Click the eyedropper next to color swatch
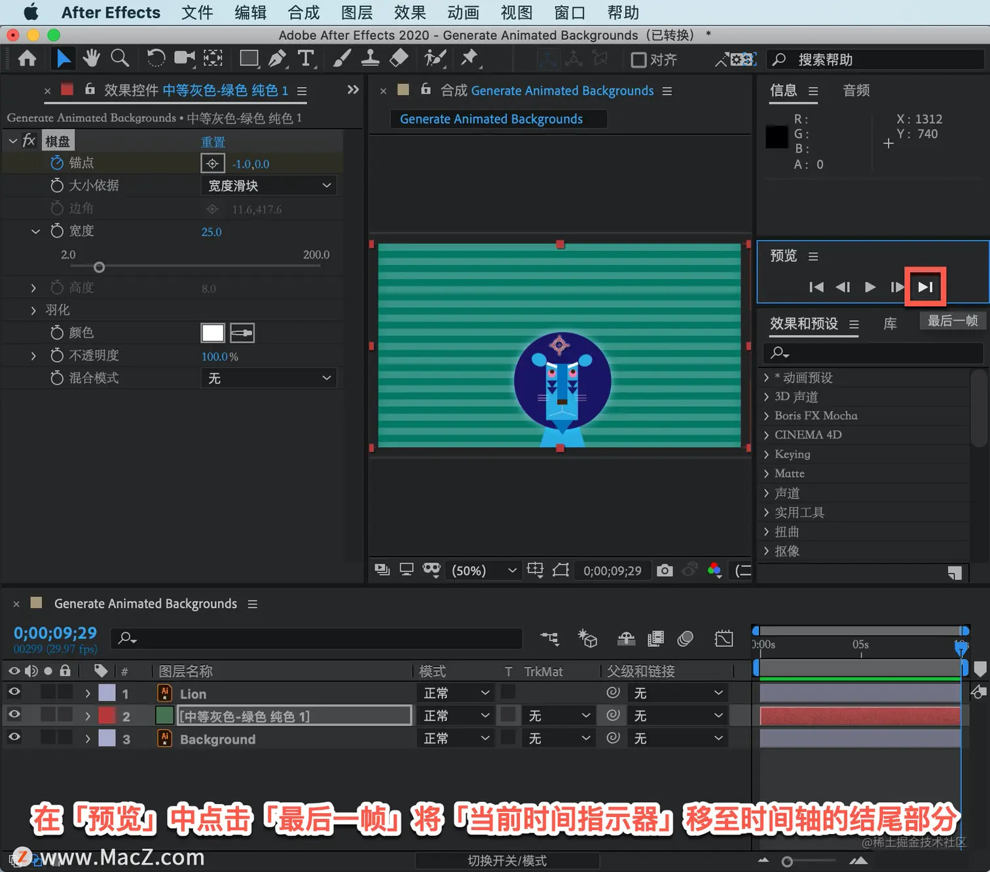Image resolution: width=990 pixels, height=872 pixels. point(242,333)
